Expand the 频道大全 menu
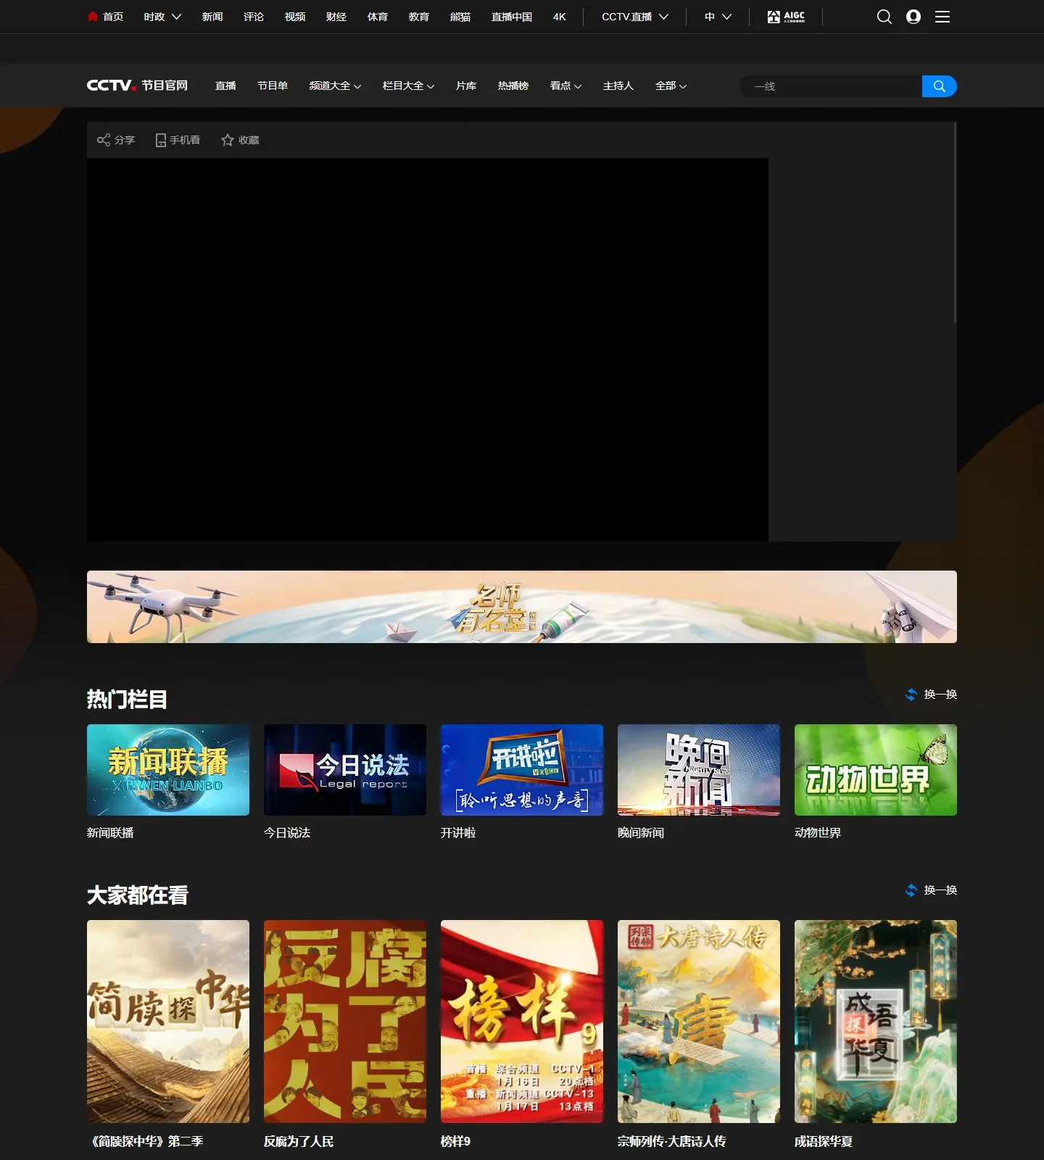This screenshot has height=1160, width=1044. [335, 86]
